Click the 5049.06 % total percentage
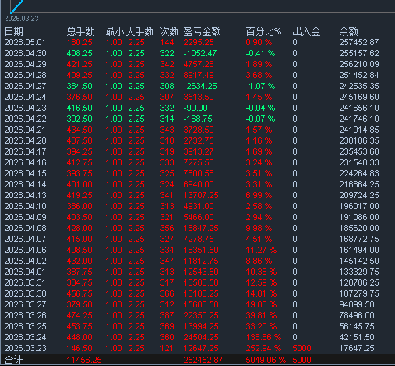Screen dimensions: 395x366 (x=266, y=361)
